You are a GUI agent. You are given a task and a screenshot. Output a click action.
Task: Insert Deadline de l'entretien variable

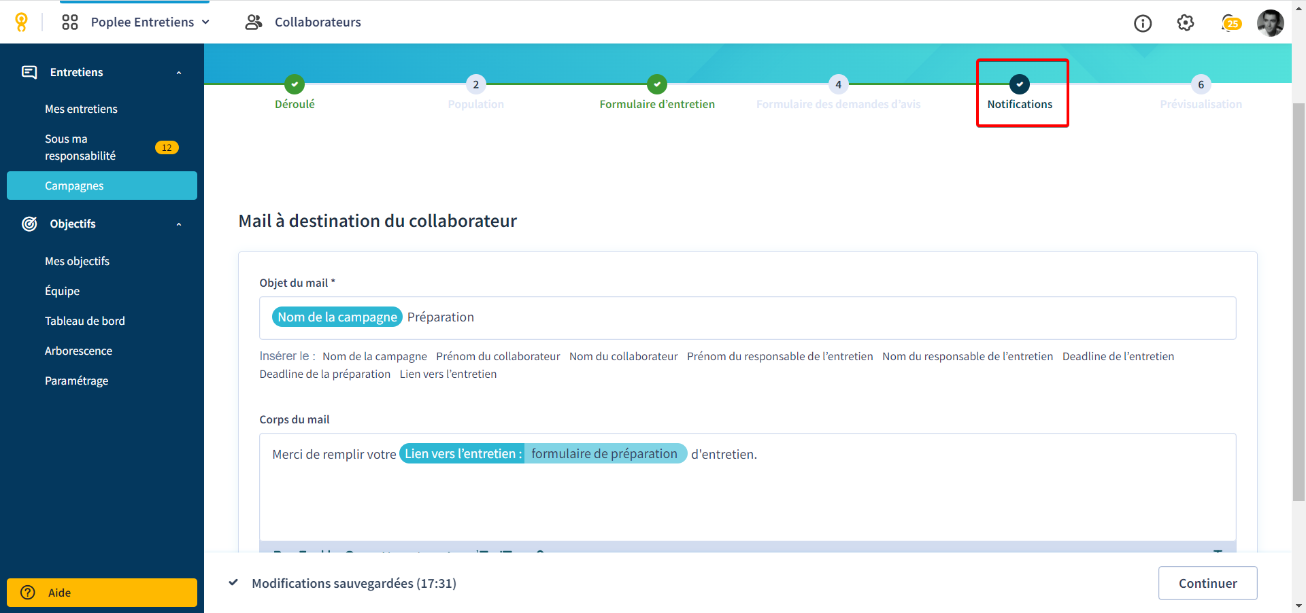[x=1118, y=356]
